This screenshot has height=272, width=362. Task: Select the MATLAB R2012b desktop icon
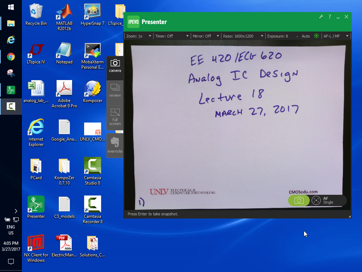(64, 17)
